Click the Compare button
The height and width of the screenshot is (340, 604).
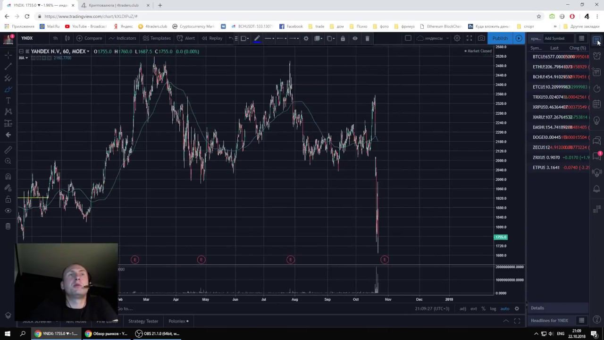tap(89, 38)
